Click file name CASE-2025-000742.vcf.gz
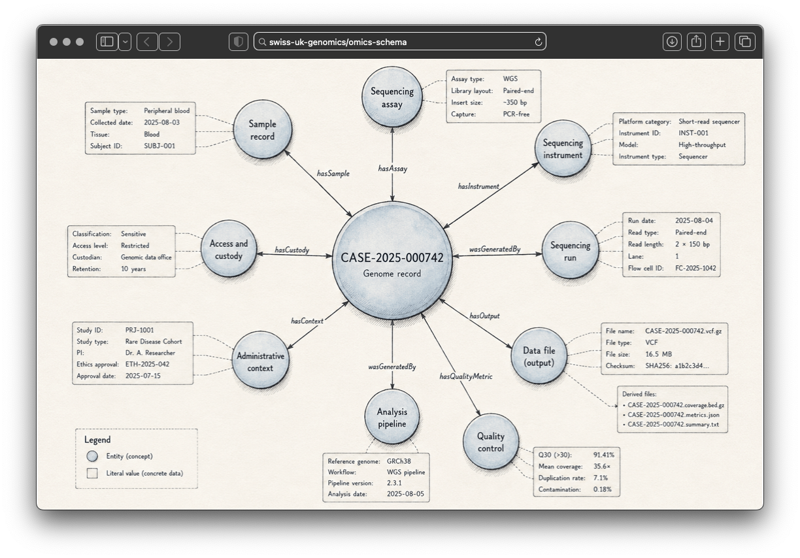The height and width of the screenshot is (558, 800). click(x=684, y=331)
